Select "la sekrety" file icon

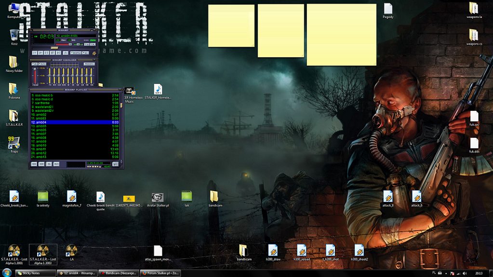pyautogui.click(x=43, y=198)
